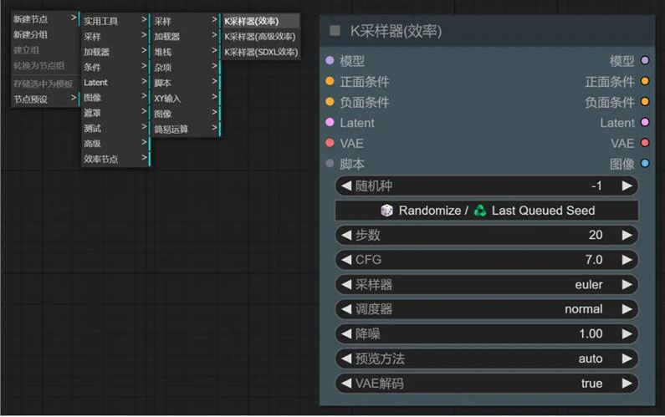The width and height of the screenshot is (665, 417).
Task: Increase CFG with its right arrow
Action: (627, 260)
